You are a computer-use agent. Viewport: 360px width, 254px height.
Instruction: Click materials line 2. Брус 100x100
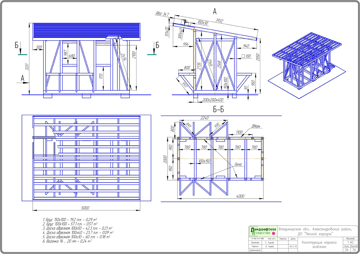[x=70, y=224]
